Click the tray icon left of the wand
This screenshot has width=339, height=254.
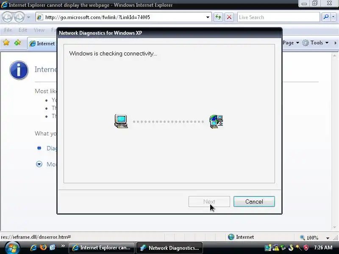[291, 248]
